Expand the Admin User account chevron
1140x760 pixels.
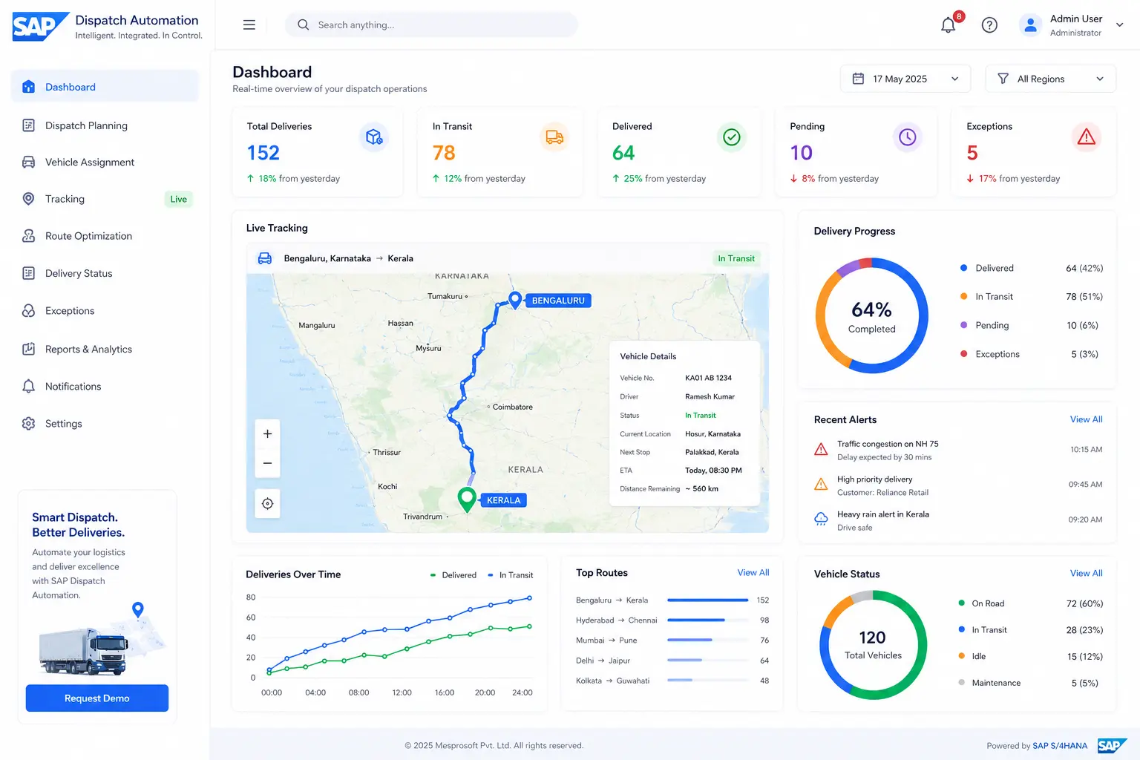tap(1120, 24)
